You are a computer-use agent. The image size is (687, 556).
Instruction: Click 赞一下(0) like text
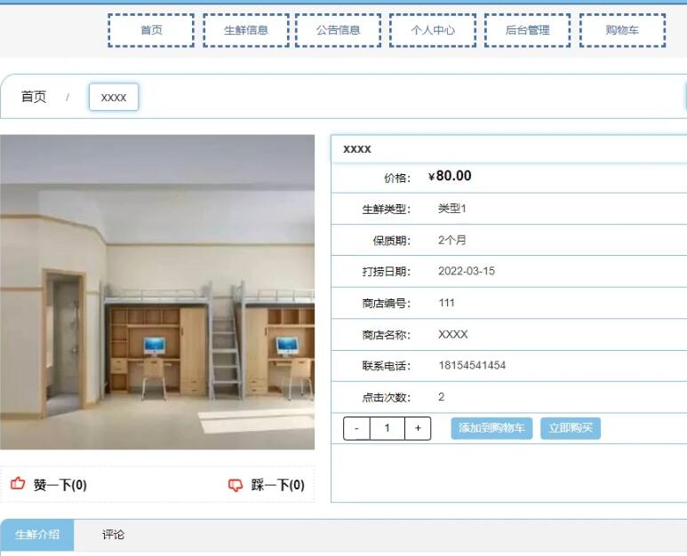[x=60, y=485]
